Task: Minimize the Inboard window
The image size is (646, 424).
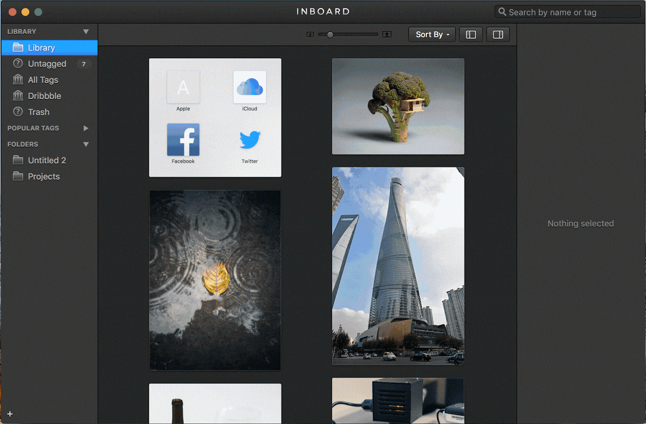Action: click(x=25, y=12)
